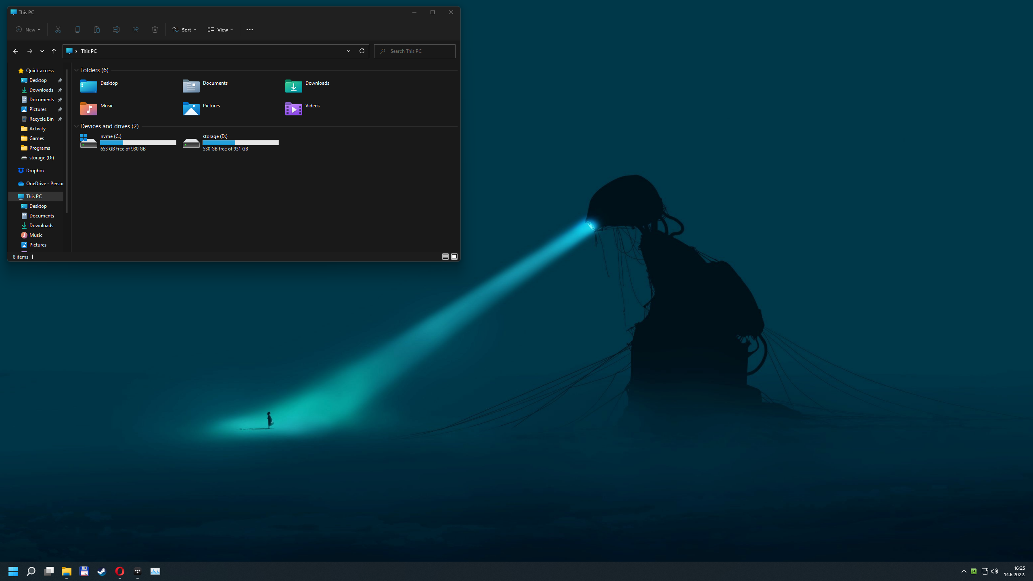Viewport: 1033px width, 581px height.
Task: Collapse the Folders (6) group
Action: click(76, 70)
